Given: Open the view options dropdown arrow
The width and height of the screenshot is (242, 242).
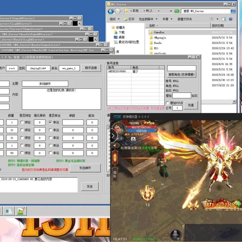Looking at the screenshot, I should tap(217, 19).
